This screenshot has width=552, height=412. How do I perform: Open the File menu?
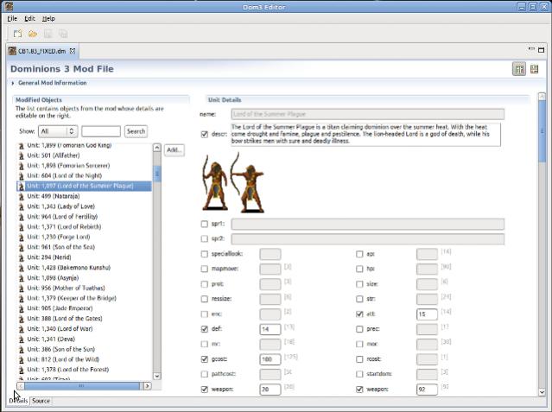click(12, 17)
